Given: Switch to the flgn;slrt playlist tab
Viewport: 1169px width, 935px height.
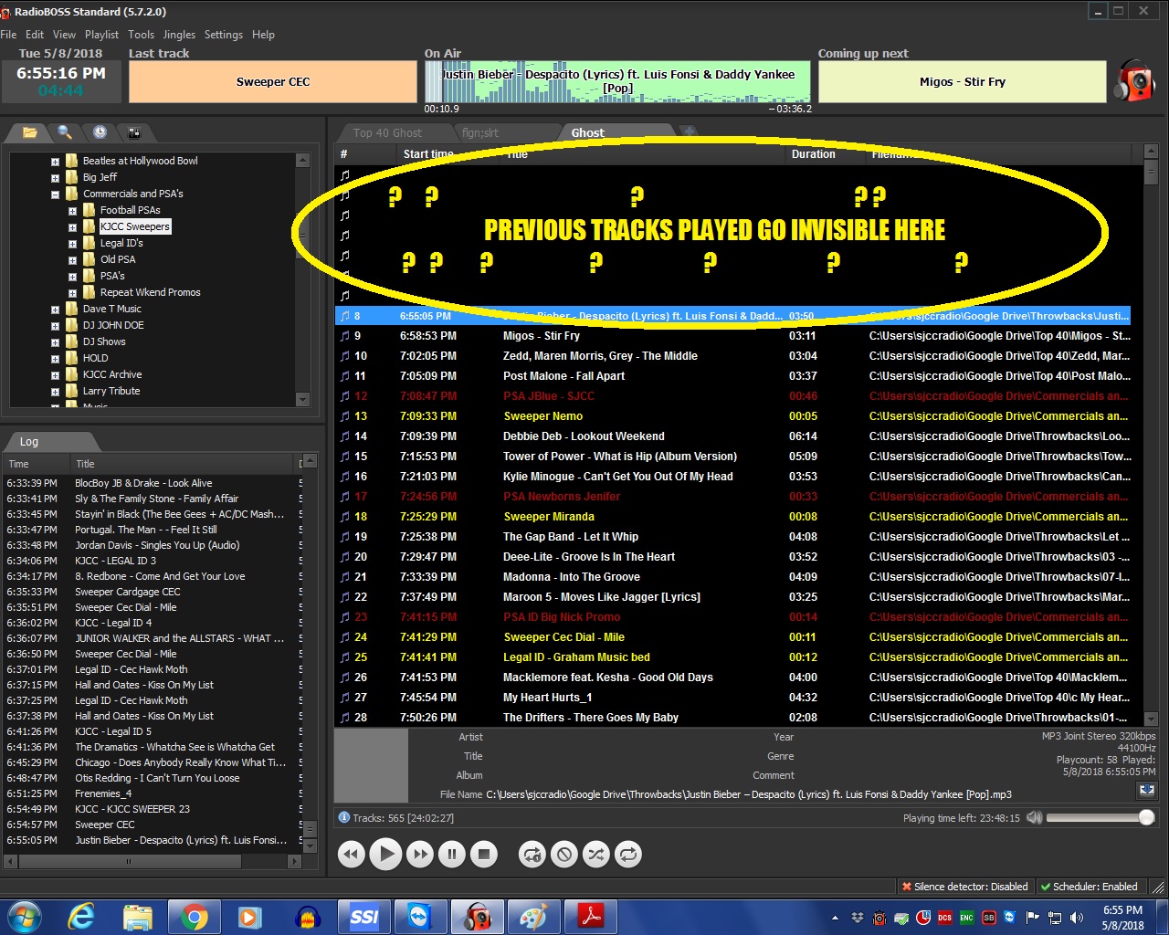Looking at the screenshot, I should tap(479, 133).
